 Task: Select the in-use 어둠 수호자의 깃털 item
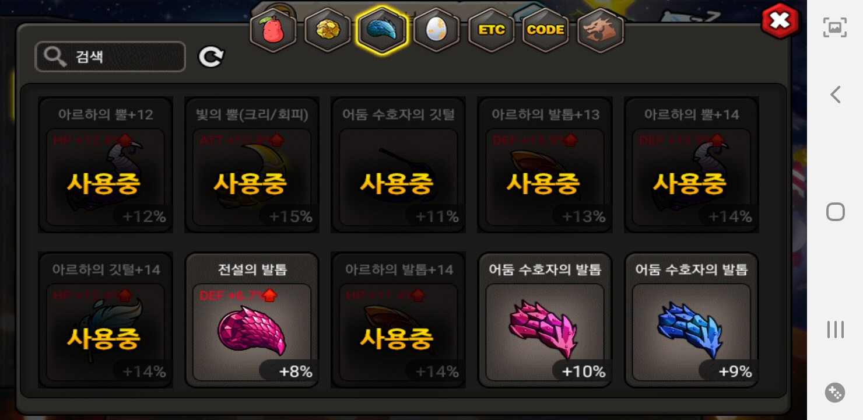point(398,165)
